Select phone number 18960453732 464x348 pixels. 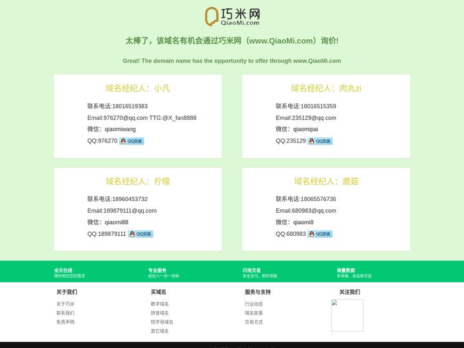130,199
